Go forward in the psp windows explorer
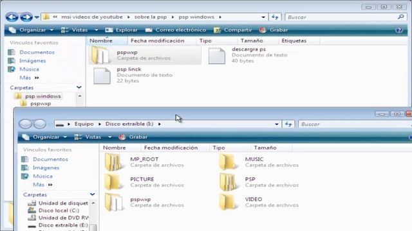 click(26, 17)
